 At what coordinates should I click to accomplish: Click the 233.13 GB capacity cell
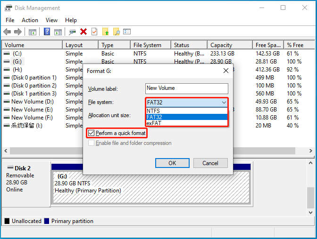(222, 54)
